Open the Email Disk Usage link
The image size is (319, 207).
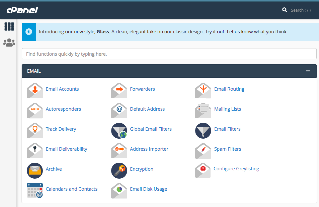tap(149, 189)
